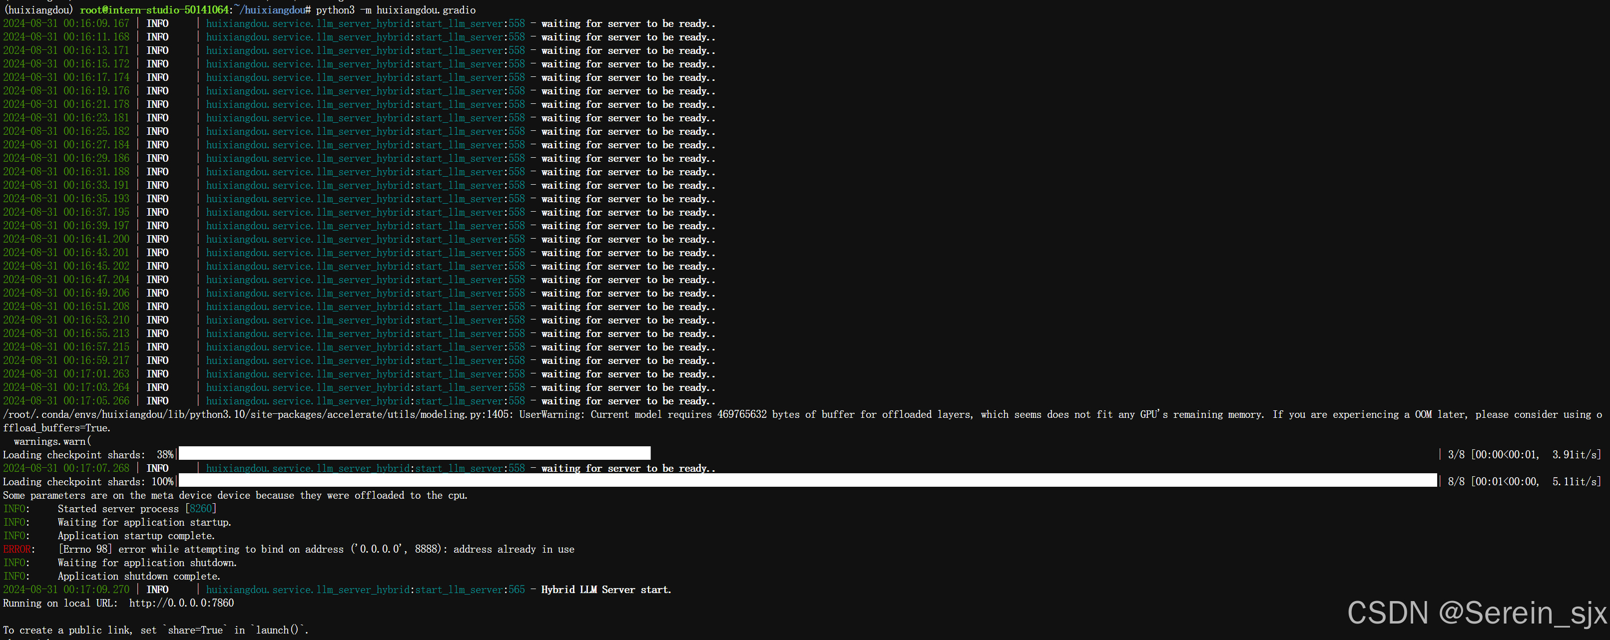Click the 'Application shutdown complete.' line
This screenshot has height=640, width=1610.
[138, 576]
